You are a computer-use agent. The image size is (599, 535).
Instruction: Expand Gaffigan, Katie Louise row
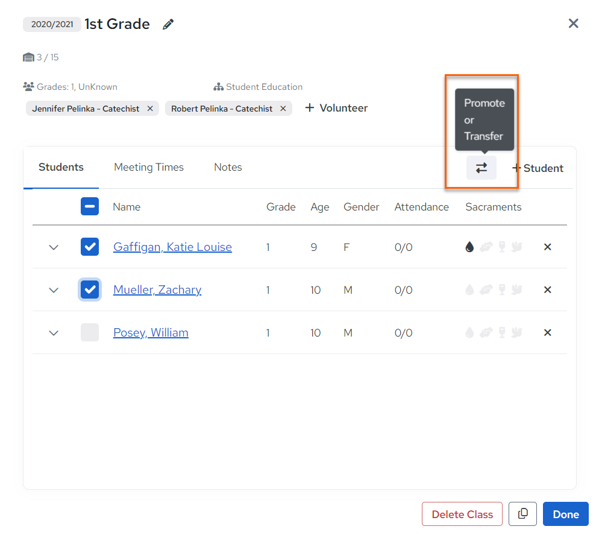point(54,247)
